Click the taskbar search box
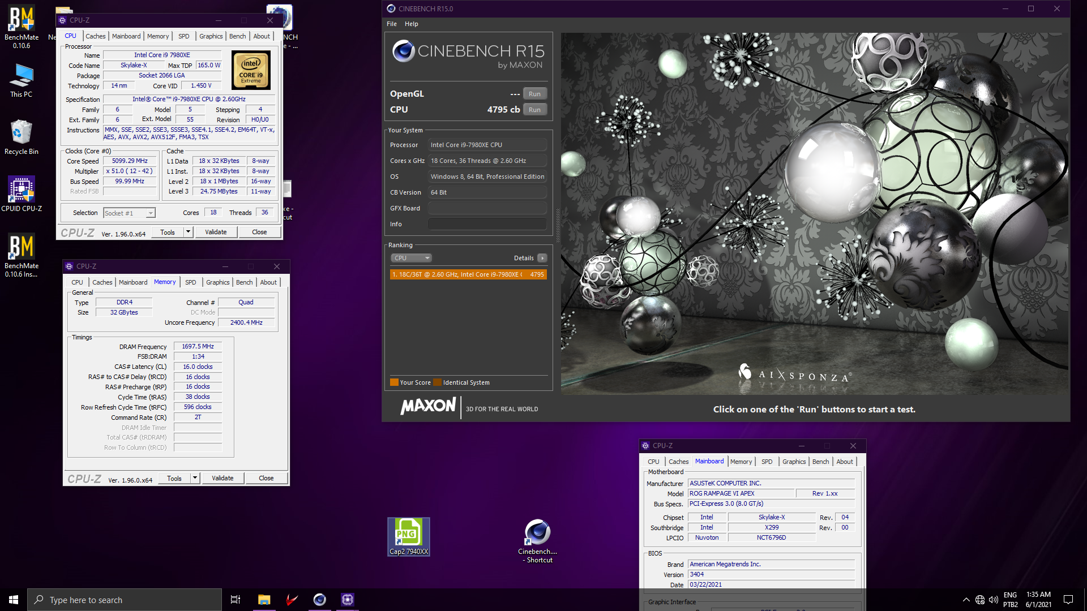The image size is (1087, 611). tap(125, 600)
